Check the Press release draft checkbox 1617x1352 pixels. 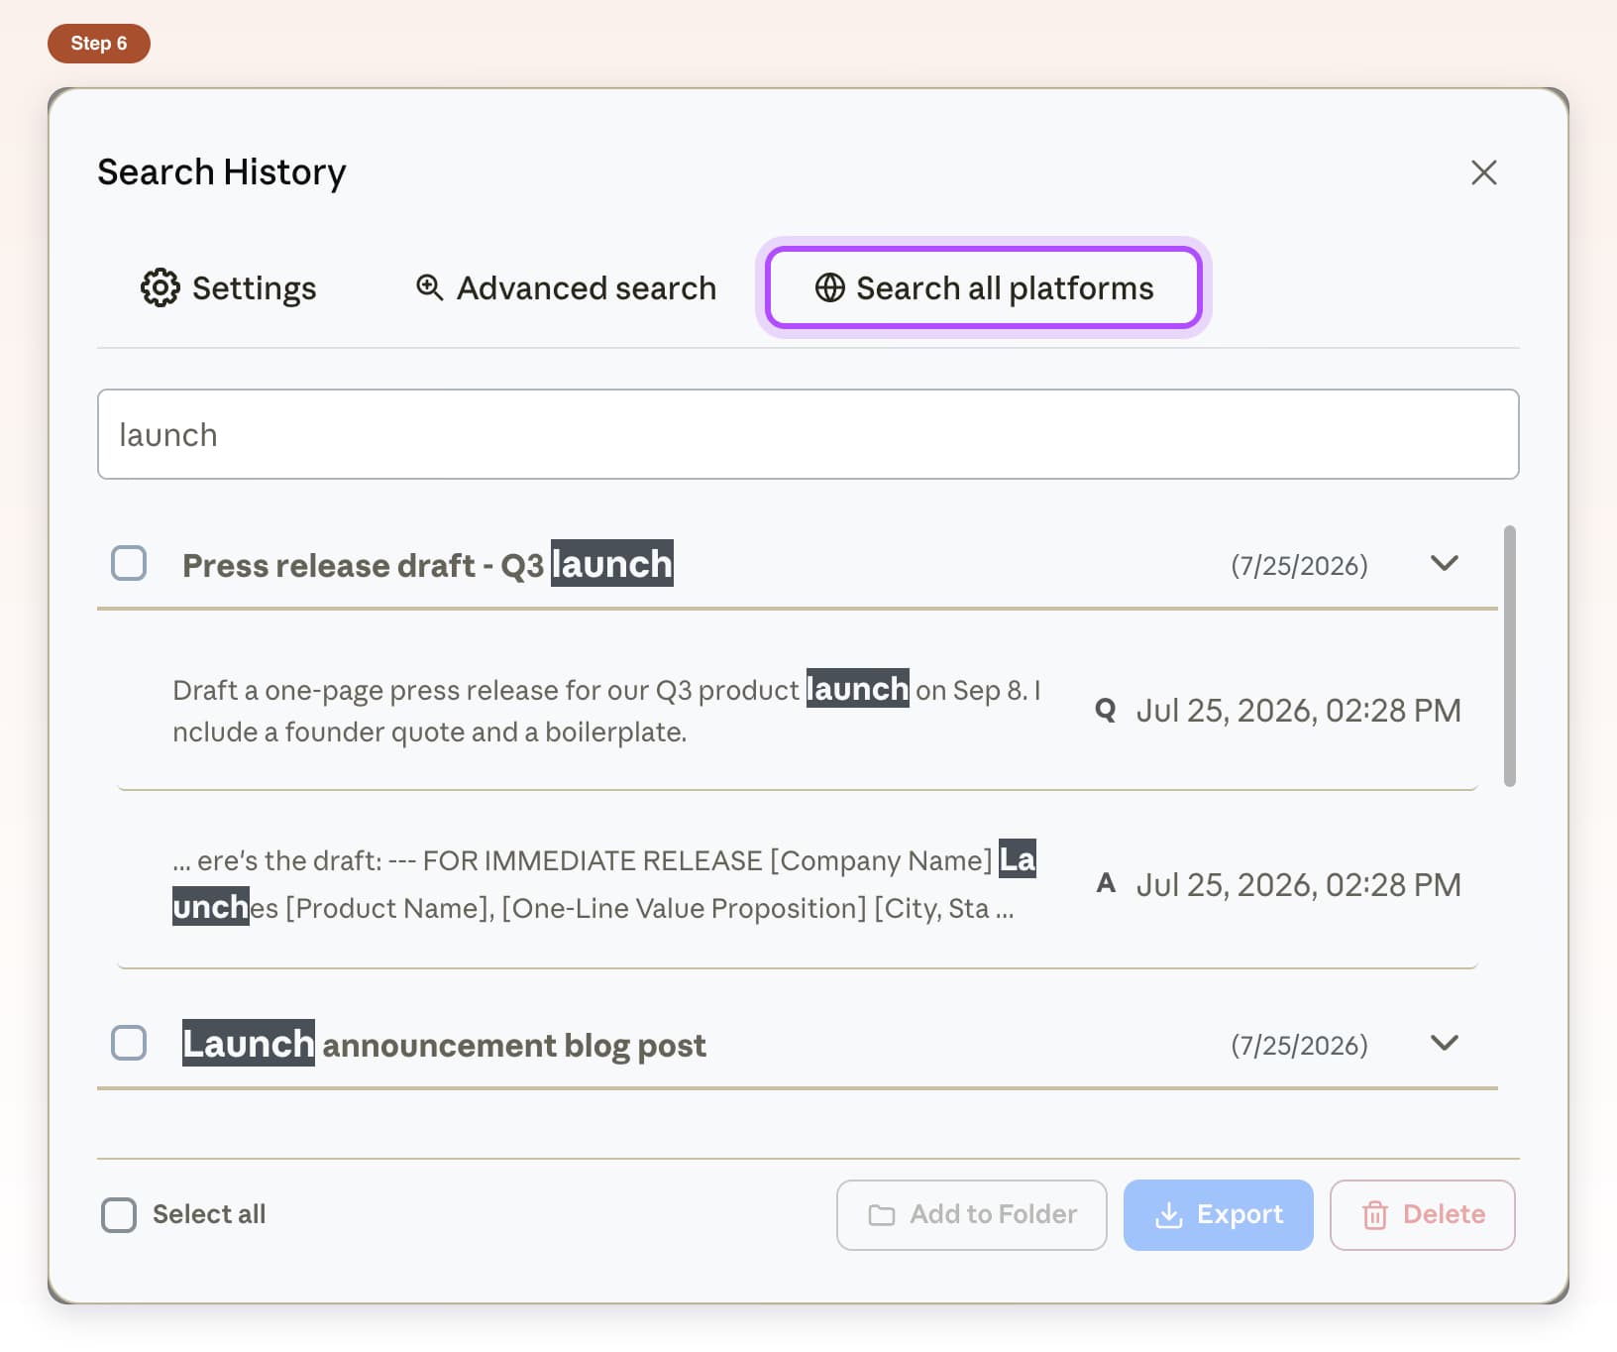129,563
